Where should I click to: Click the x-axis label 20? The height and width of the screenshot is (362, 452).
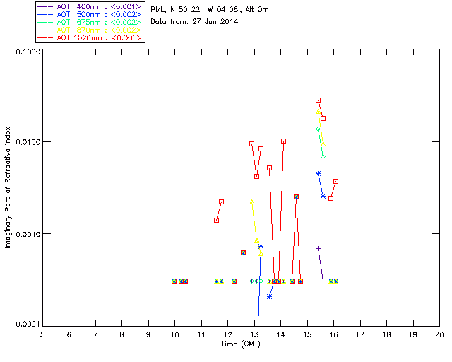tap(439, 334)
